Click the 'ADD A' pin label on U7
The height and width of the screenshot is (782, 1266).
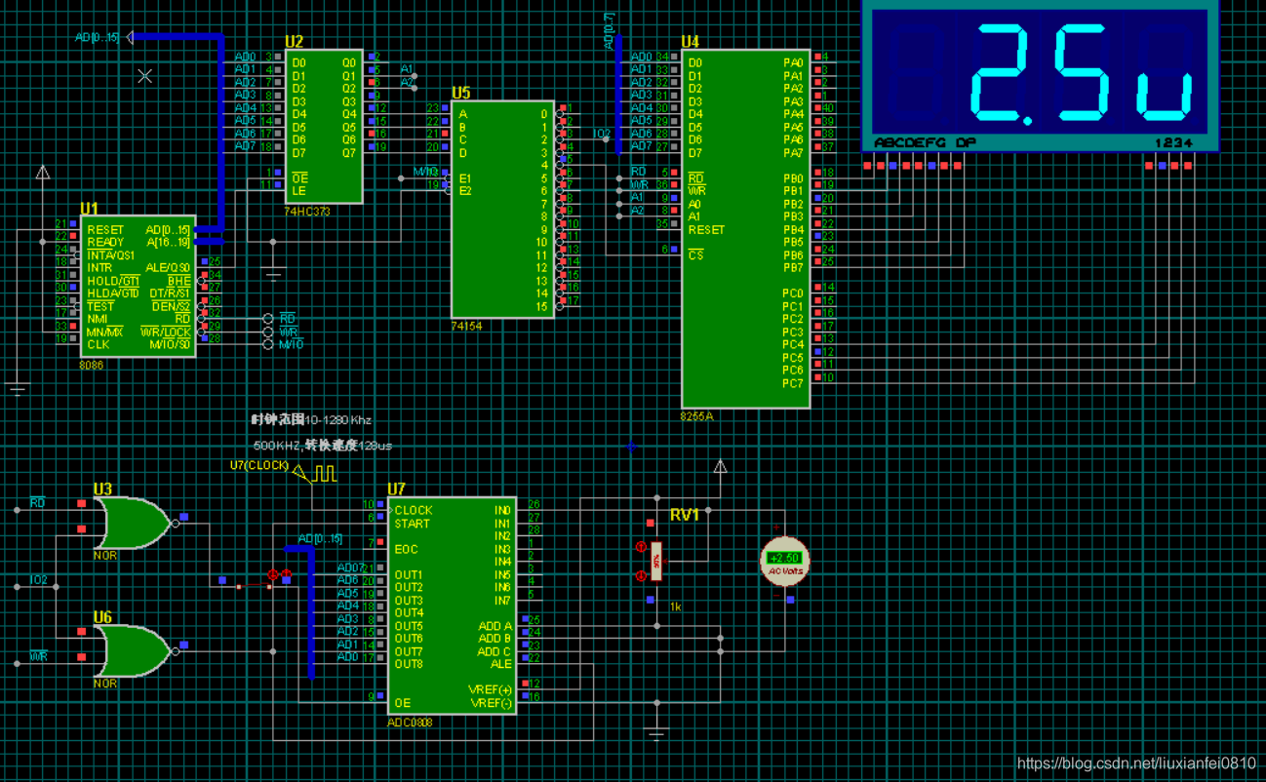[495, 626]
